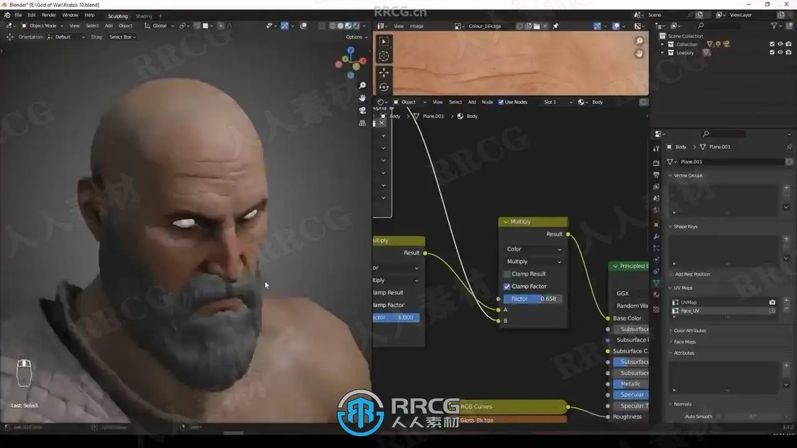Click the image editor zoom magnifier icon
Image resolution: width=797 pixels, height=448 pixels.
(x=639, y=41)
